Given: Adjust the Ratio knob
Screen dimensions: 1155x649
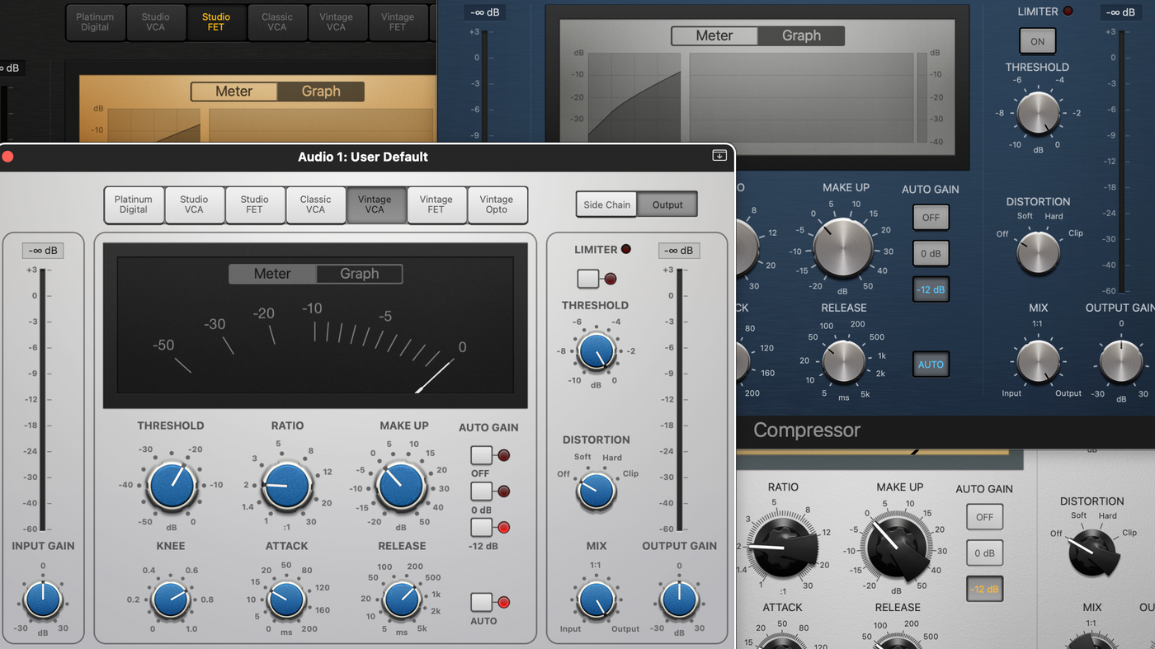Looking at the screenshot, I should click(x=286, y=487).
